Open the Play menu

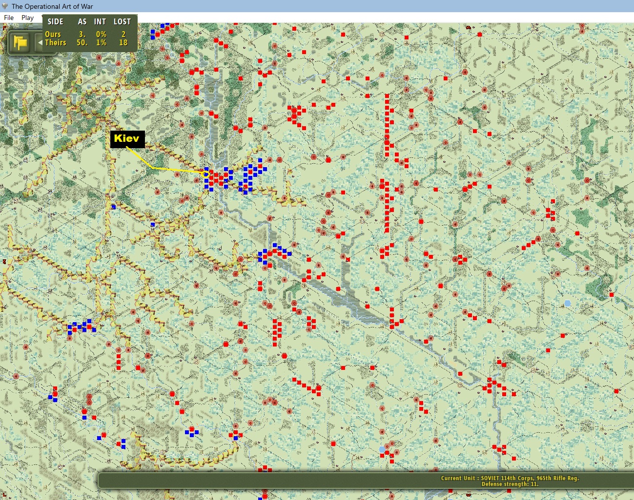(x=27, y=18)
